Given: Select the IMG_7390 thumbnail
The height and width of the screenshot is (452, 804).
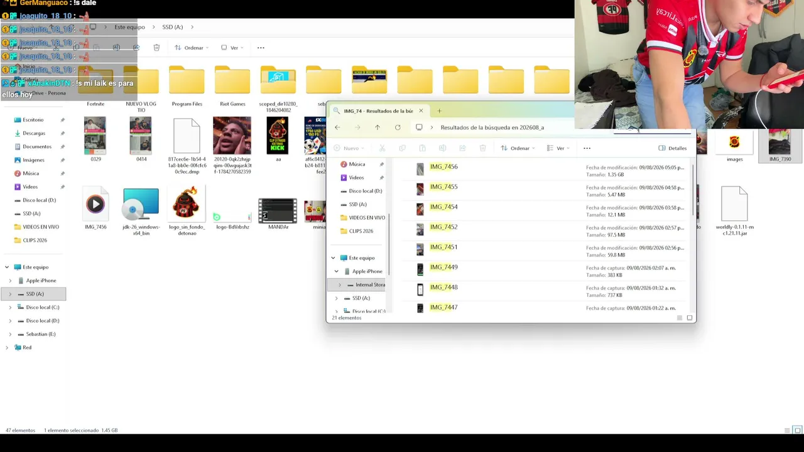Looking at the screenshot, I should point(780,146).
